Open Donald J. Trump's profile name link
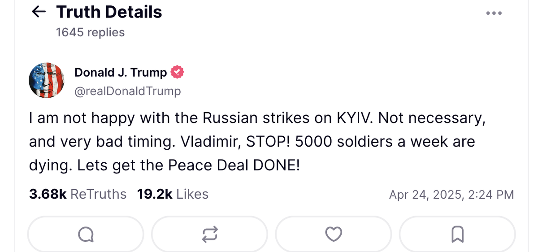Screen dimensions: 538x252 pyautogui.click(x=121, y=72)
